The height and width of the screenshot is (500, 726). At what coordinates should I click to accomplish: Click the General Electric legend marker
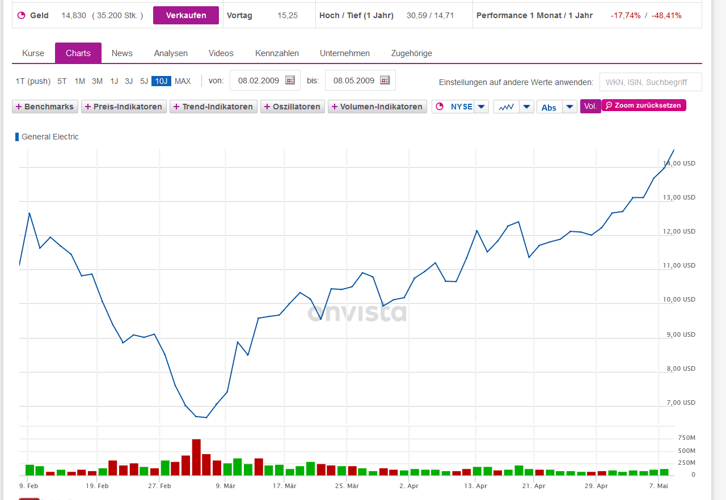17,137
